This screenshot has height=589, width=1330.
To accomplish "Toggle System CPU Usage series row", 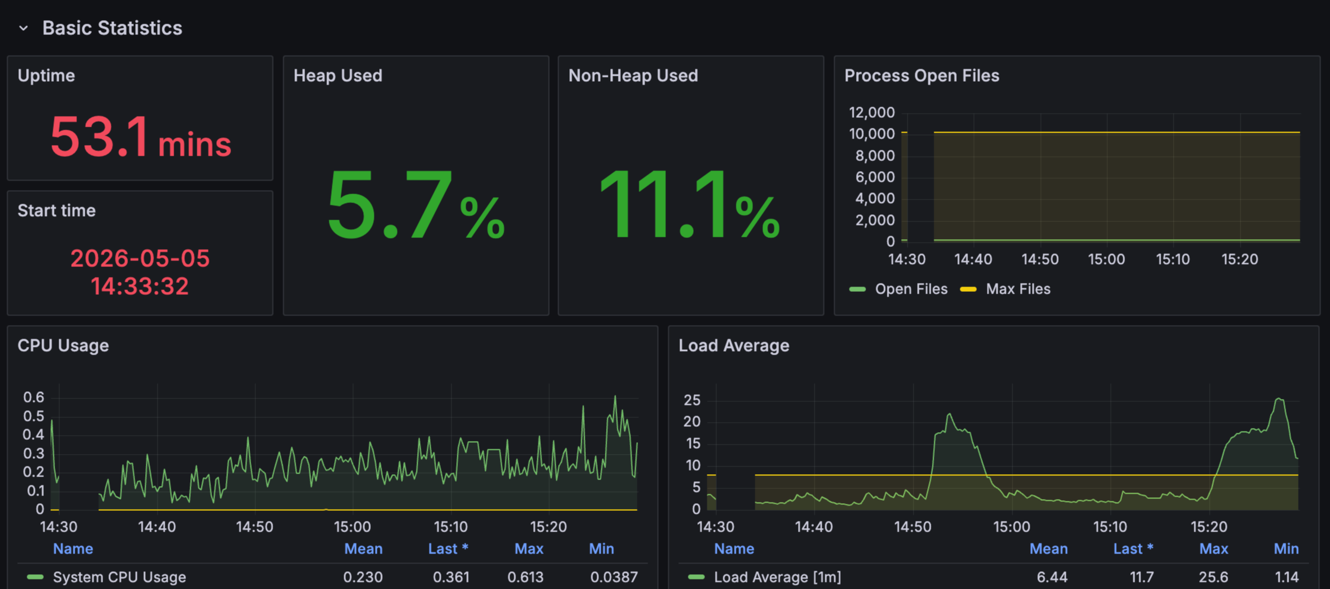I will pyautogui.click(x=119, y=577).
